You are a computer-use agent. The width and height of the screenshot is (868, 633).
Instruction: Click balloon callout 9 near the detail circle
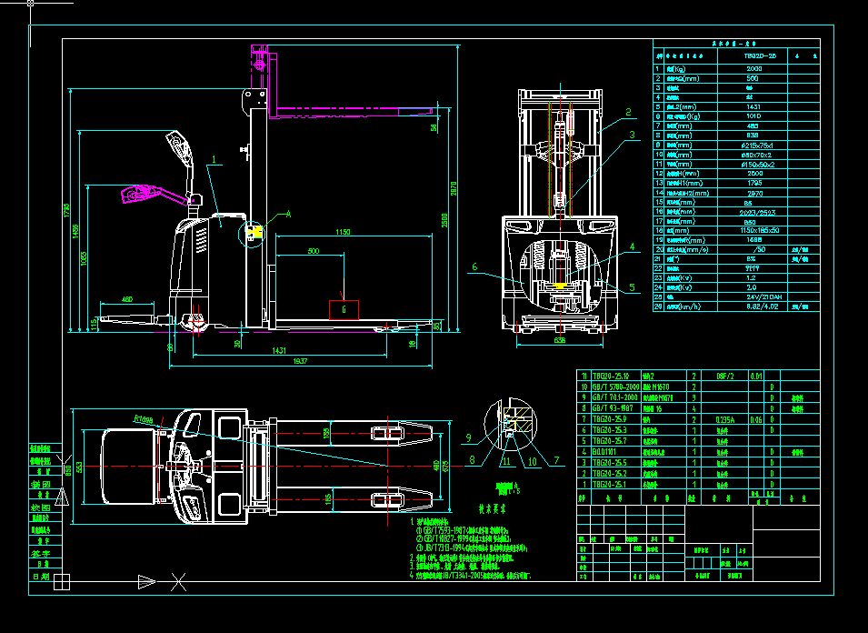(557, 460)
